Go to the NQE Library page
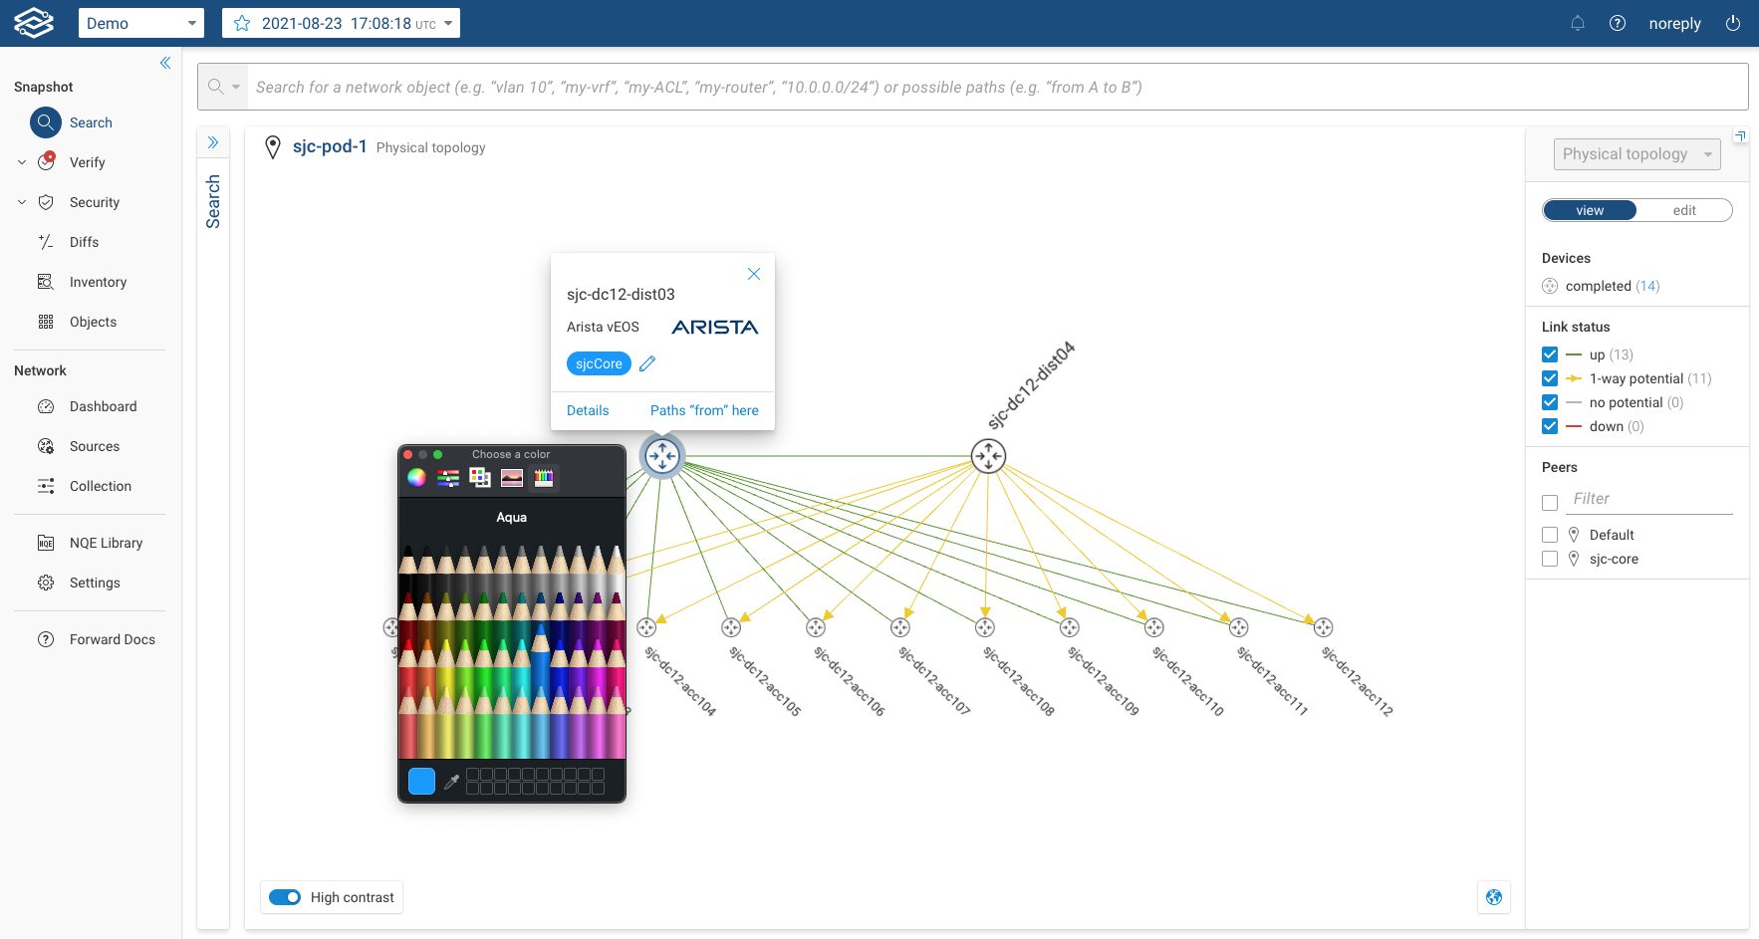 [x=106, y=543]
